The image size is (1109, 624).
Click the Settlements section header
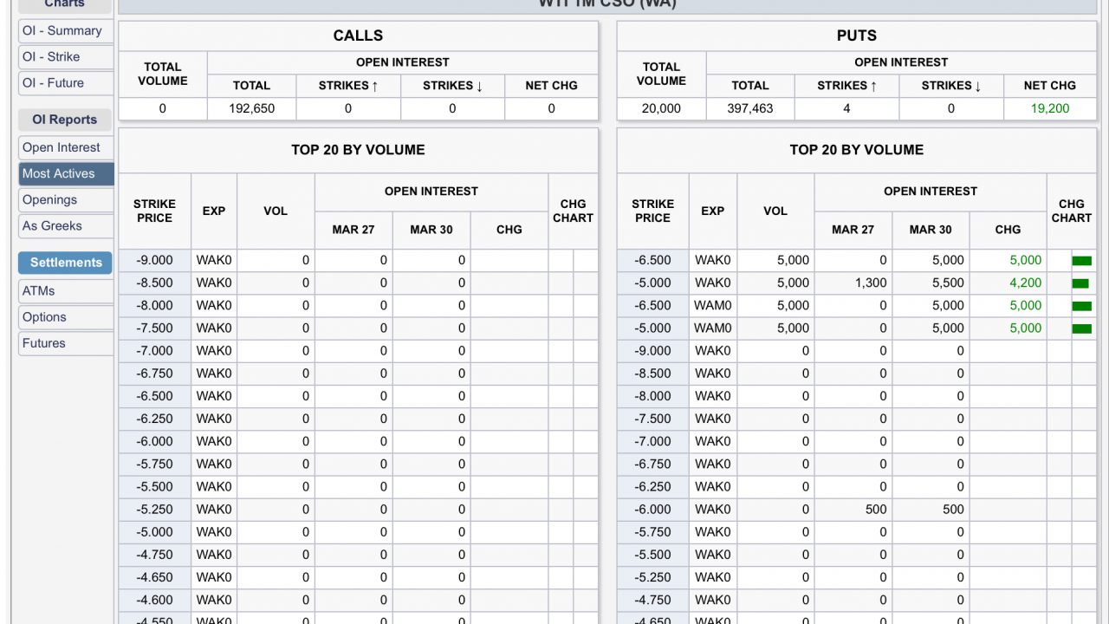[66, 263]
